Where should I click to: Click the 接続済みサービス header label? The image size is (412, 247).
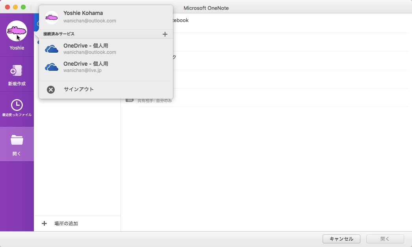click(x=59, y=34)
